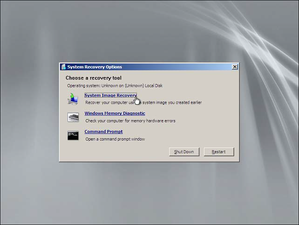Viewport: 299px width, 225px height.
Task: Click the System Image Recovery icon
Action: click(x=73, y=98)
